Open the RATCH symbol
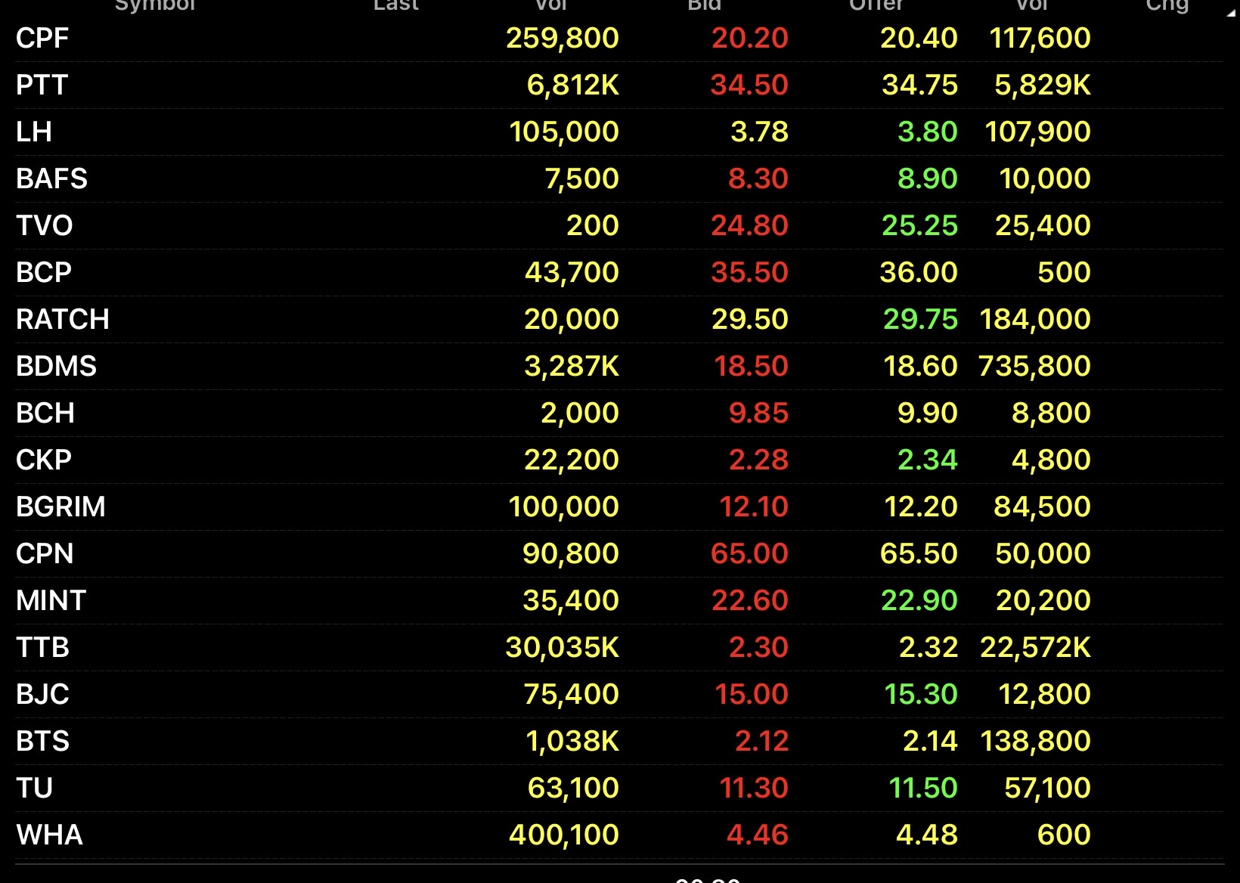Viewport: 1240px width, 883px height. point(63,319)
